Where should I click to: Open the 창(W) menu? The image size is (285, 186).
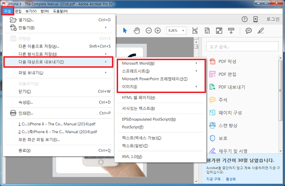(x=45, y=11)
